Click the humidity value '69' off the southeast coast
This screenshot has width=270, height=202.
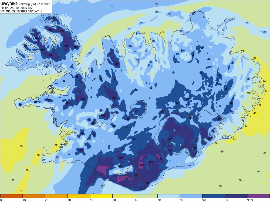coord(222,151)
